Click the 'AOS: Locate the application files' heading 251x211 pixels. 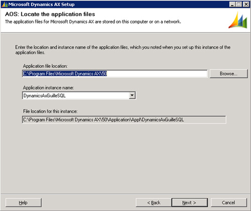tap(50, 14)
